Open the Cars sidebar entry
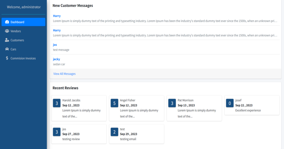 tap(23, 49)
